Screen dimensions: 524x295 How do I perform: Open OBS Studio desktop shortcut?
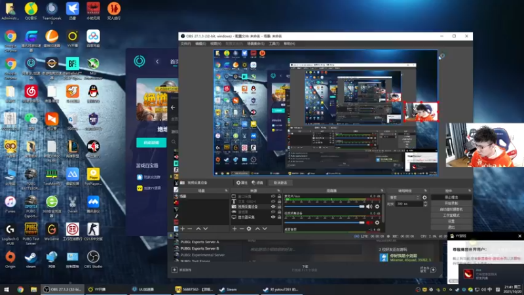coord(93,260)
